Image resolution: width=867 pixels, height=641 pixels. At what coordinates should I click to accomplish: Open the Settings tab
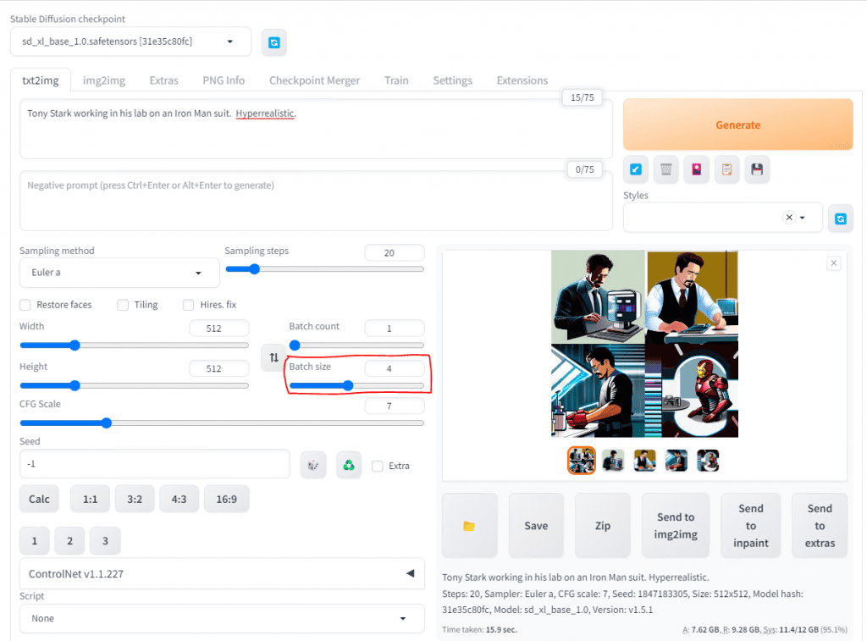(x=452, y=80)
